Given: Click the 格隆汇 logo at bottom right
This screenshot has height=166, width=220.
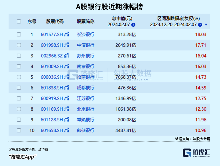Looking at the screenshot, I should click(x=197, y=153).
